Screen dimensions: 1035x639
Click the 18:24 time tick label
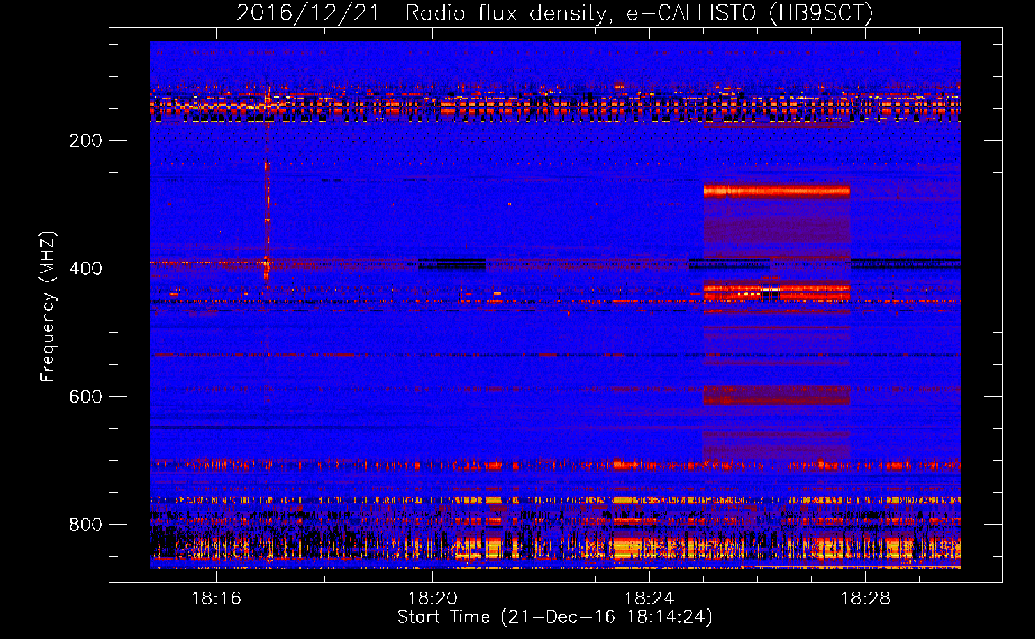pos(649,599)
